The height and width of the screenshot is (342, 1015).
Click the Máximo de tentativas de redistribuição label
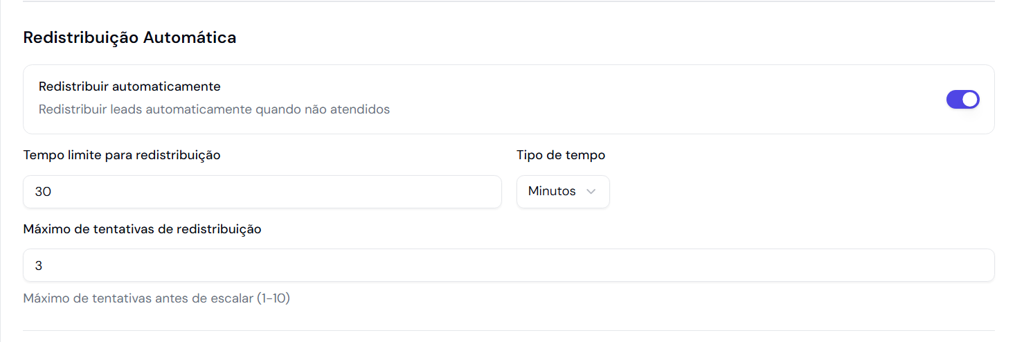click(142, 229)
